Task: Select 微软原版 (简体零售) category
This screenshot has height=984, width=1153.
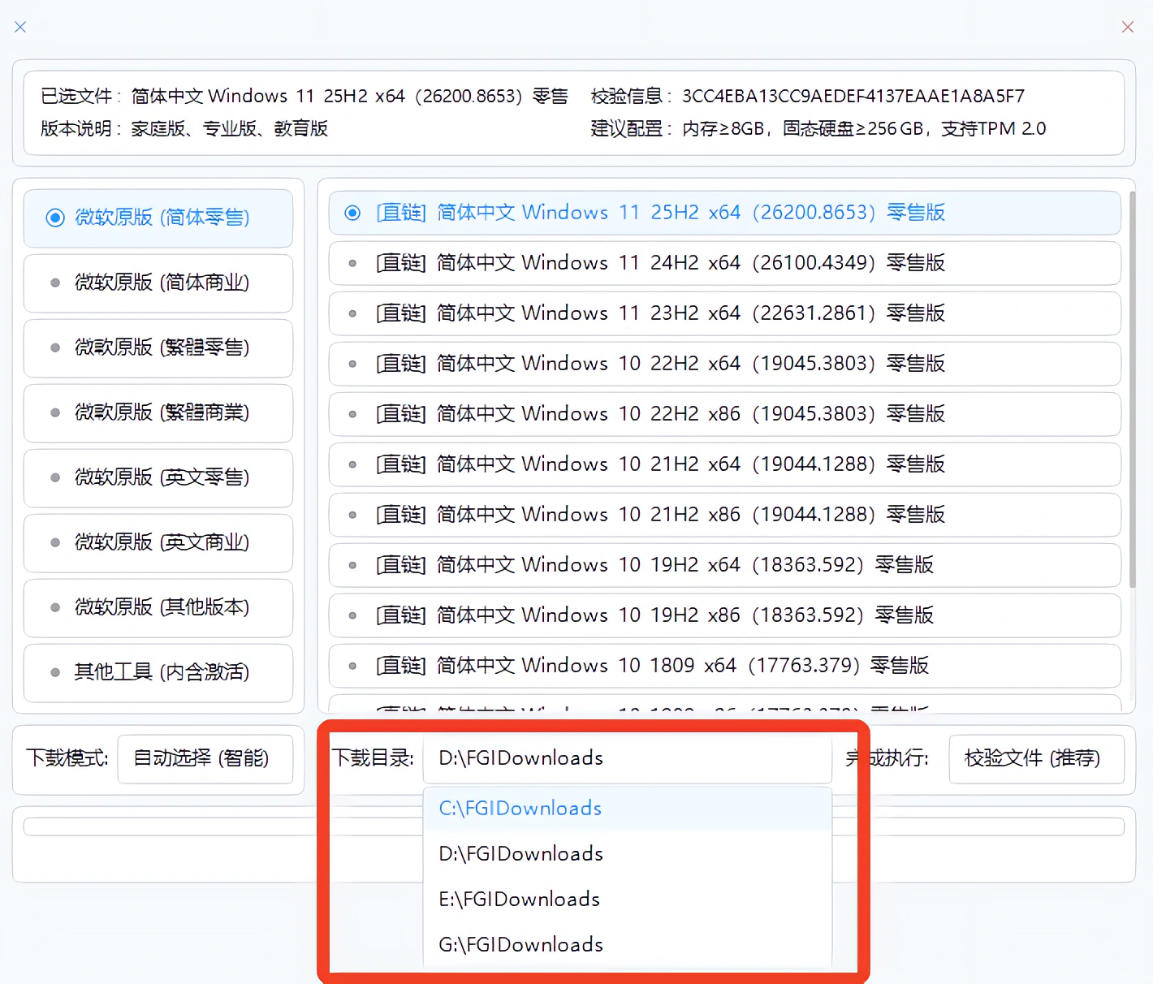Action: coord(158,218)
